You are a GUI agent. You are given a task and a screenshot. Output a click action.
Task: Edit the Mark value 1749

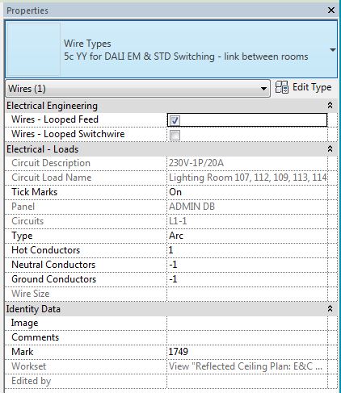[x=247, y=352]
